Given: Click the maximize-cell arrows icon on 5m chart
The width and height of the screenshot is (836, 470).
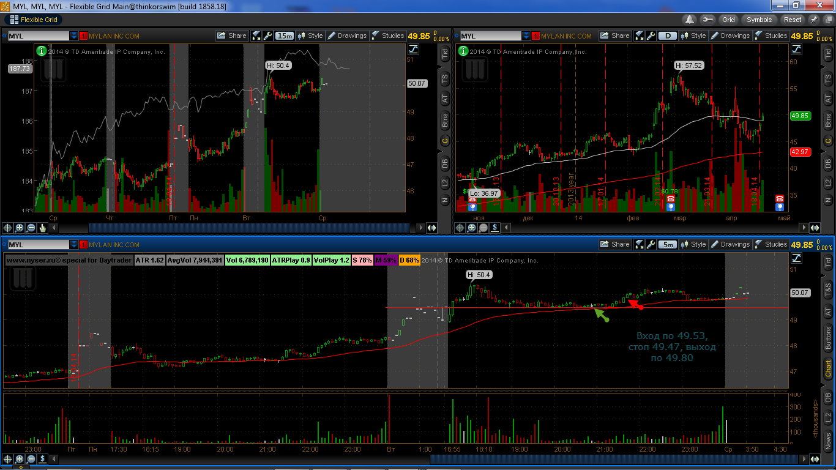Looking at the screenshot, I should (640, 244).
